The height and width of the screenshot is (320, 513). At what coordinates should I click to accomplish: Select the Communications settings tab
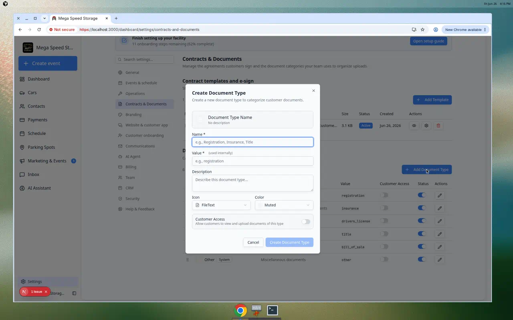pos(145,146)
